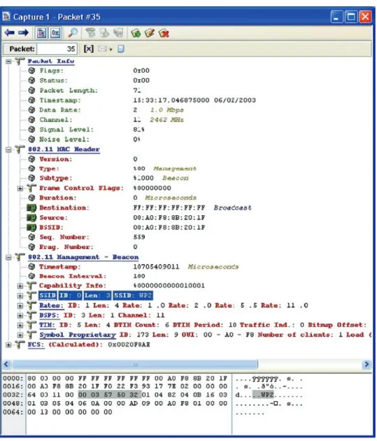Click the cube icon beside Channel
Image resolution: width=377 pixels, height=441 pixels.
pos(31,120)
